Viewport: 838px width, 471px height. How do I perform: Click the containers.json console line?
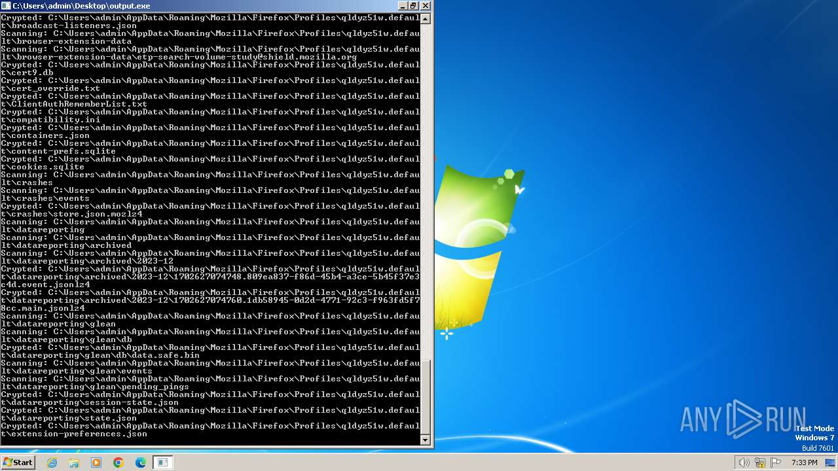[x=45, y=135]
